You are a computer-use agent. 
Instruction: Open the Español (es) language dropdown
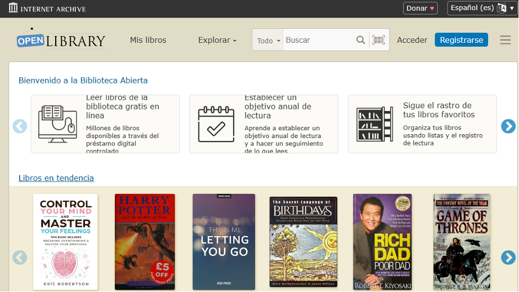[482, 8]
